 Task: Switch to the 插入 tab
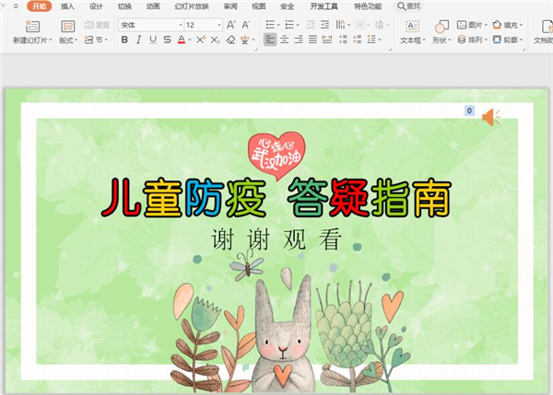(x=68, y=6)
